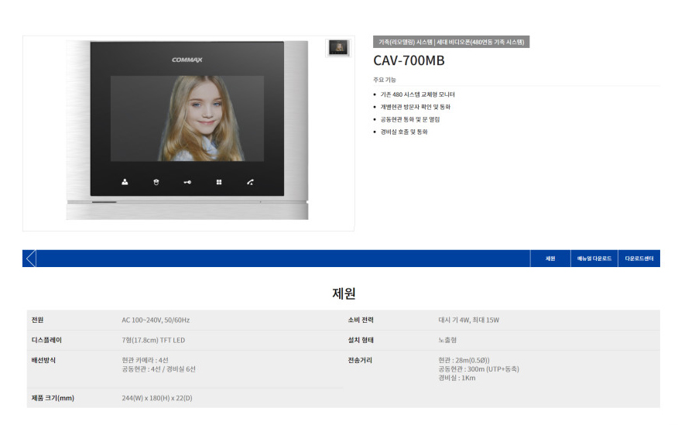Click the monitor's person icon button
The image size is (678, 425).
click(x=125, y=182)
